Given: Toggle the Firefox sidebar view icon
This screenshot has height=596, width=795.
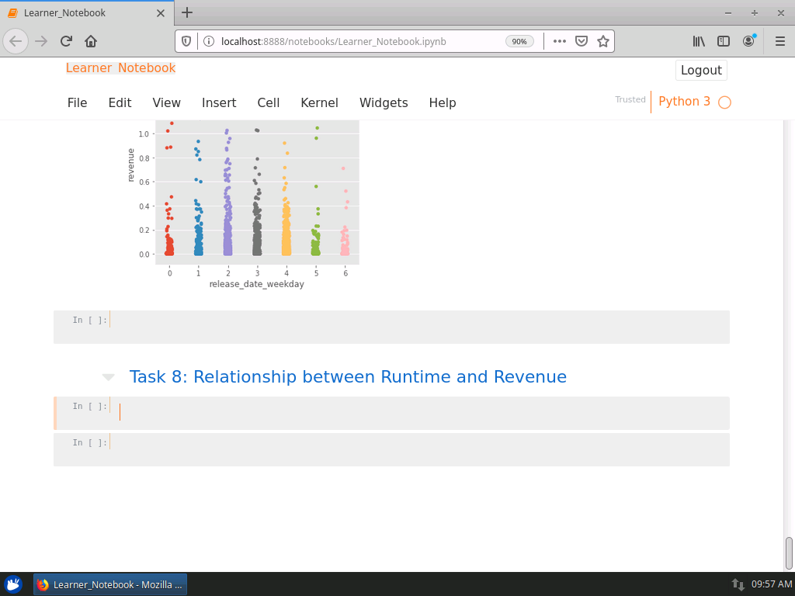Looking at the screenshot, I should (724, 41).
